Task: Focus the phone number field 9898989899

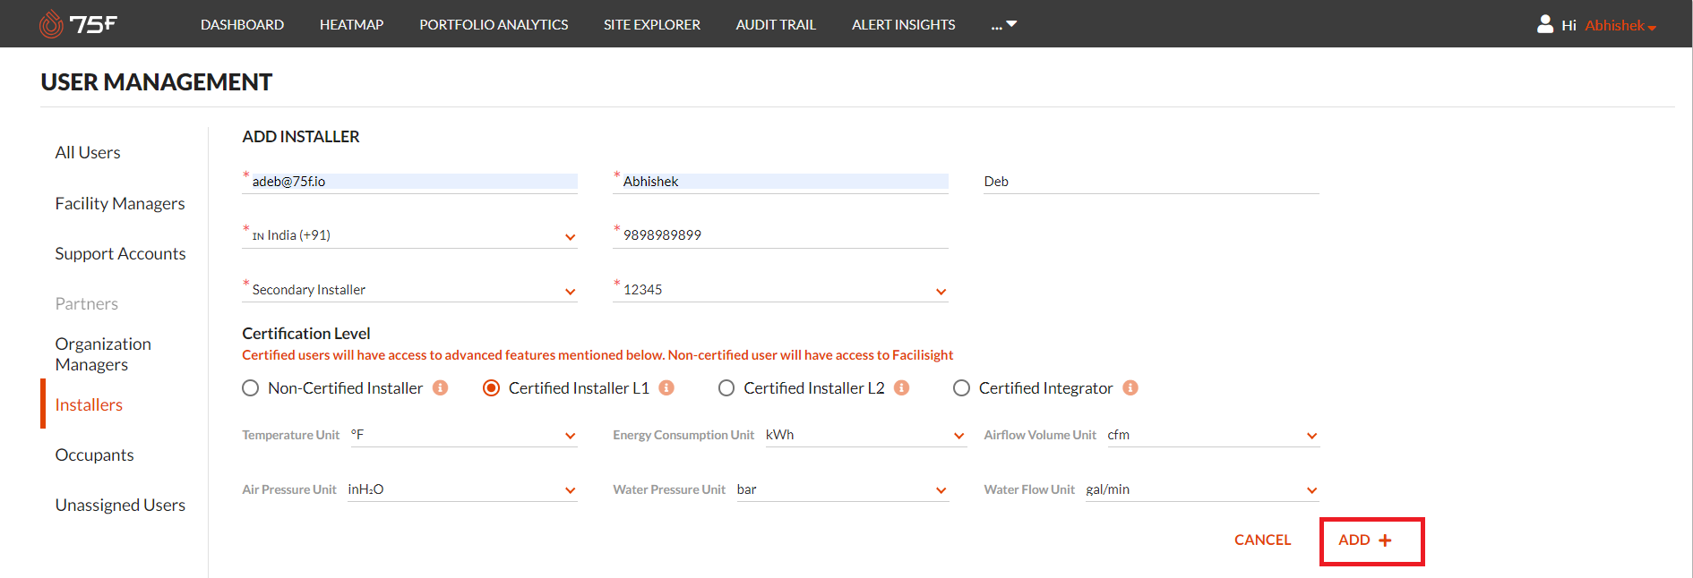Action: (x=780, y=235)
